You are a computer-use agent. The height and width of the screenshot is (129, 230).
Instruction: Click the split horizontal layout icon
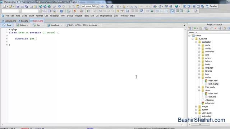(194, 6)
